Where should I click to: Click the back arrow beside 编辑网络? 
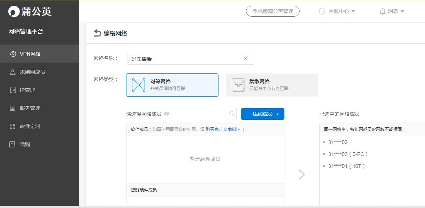tap(97, 33)
